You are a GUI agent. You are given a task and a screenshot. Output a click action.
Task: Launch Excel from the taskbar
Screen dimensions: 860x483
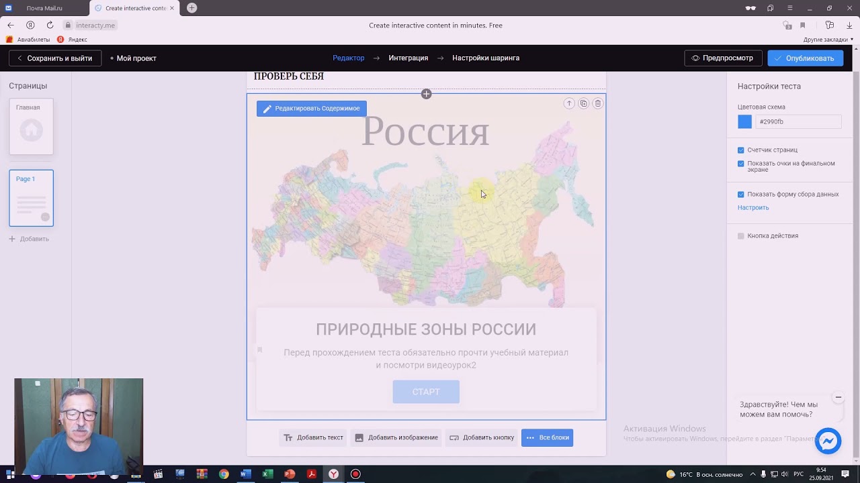(x=267, y=474)
